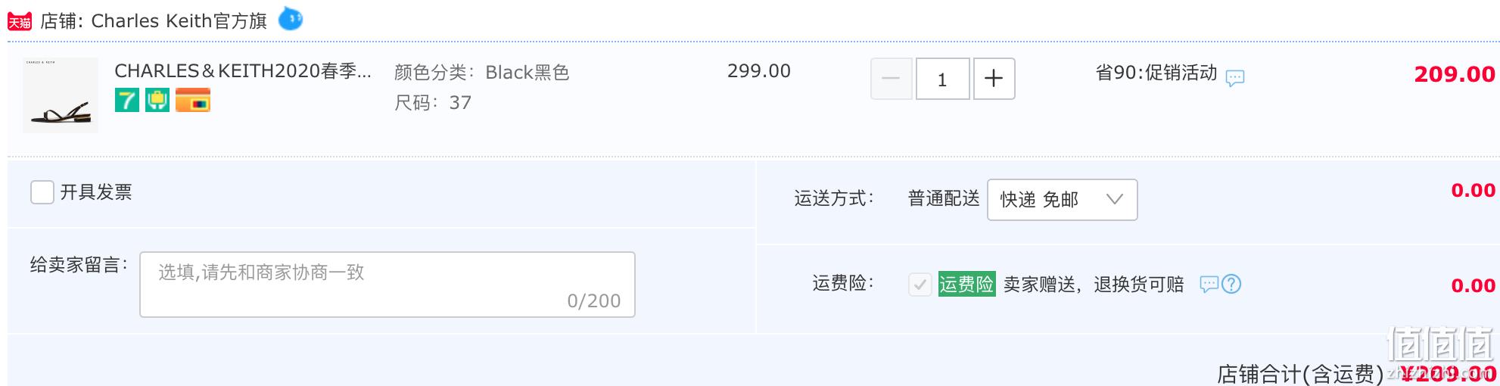1500x386 pixels.
Task: Open the 快递 免邮 shipping dropdown
Action: point(1063,200)
